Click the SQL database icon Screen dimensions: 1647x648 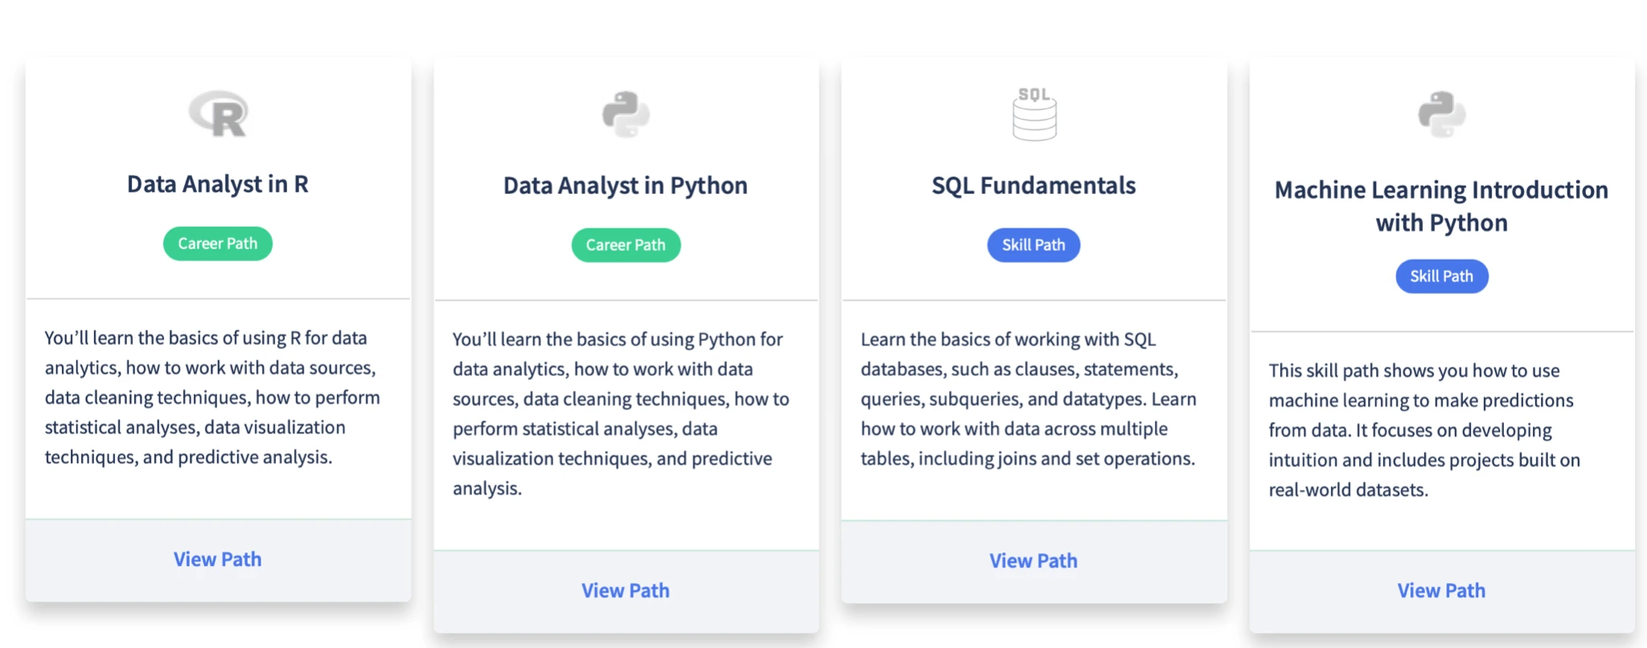click(x=1034, y=114)
